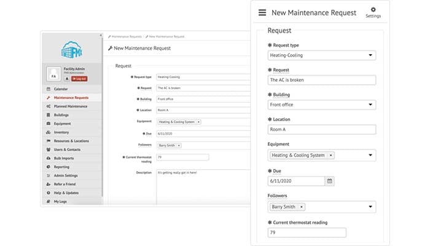Expand Followers dropdown arrow in mobile panel

370,207
